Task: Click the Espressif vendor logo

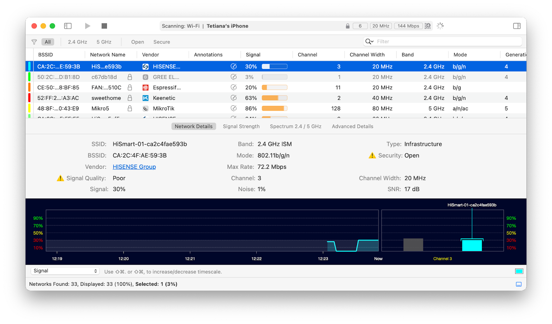Action: 146,88
